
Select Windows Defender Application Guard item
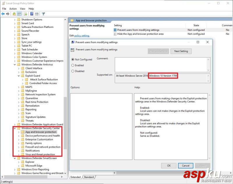[x=42, y=124]
